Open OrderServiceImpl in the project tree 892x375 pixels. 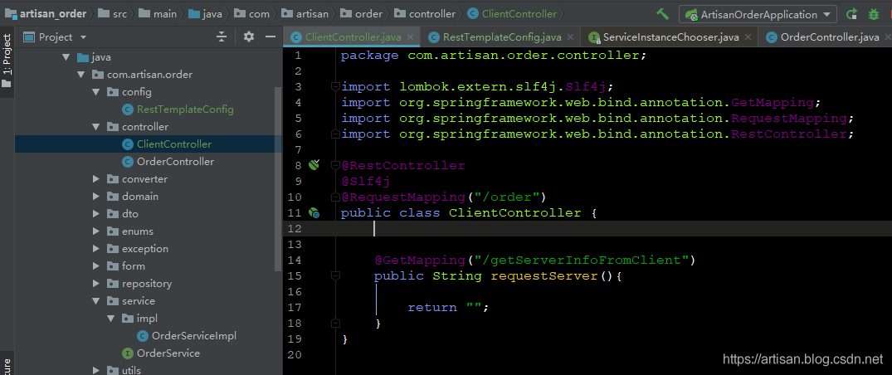(193, 336)
